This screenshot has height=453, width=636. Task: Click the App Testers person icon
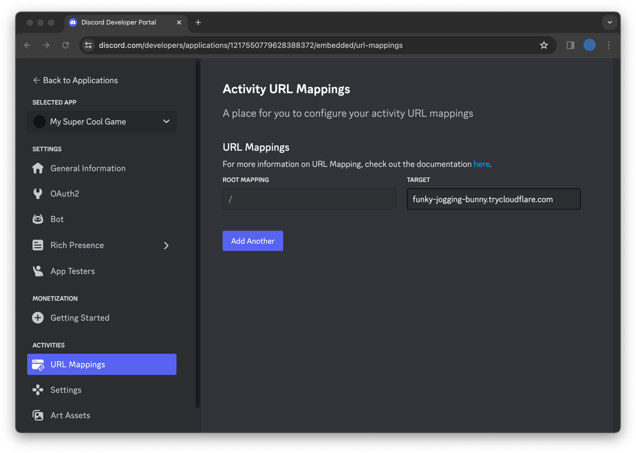click(x=38, y=271)
